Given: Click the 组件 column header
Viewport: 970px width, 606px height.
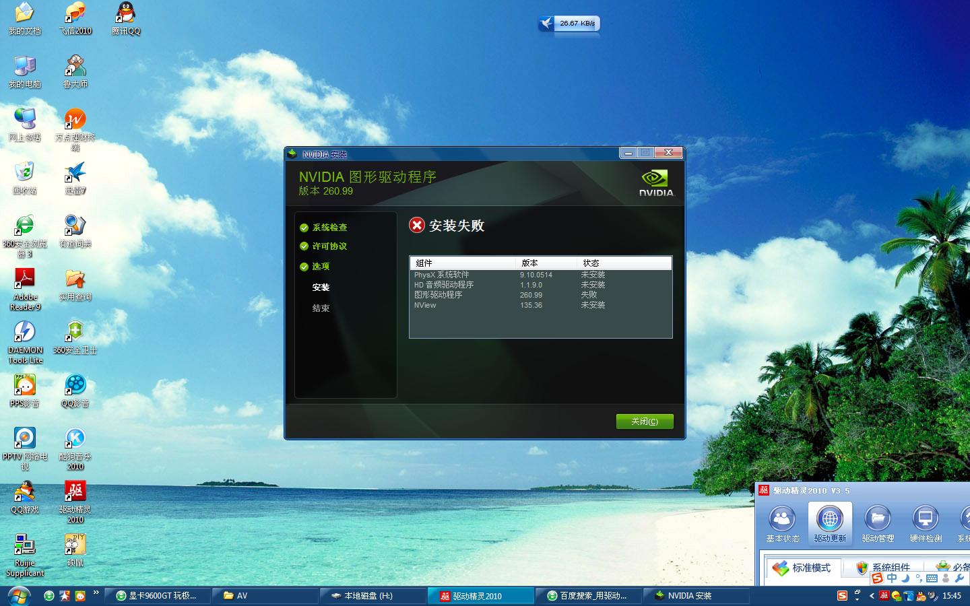Looking at the screenshot, I should point(463,263).
